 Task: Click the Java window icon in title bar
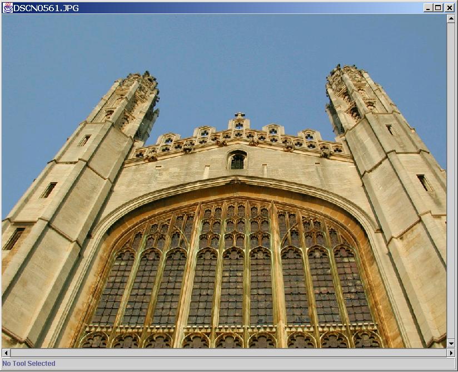tap(8, 8)
